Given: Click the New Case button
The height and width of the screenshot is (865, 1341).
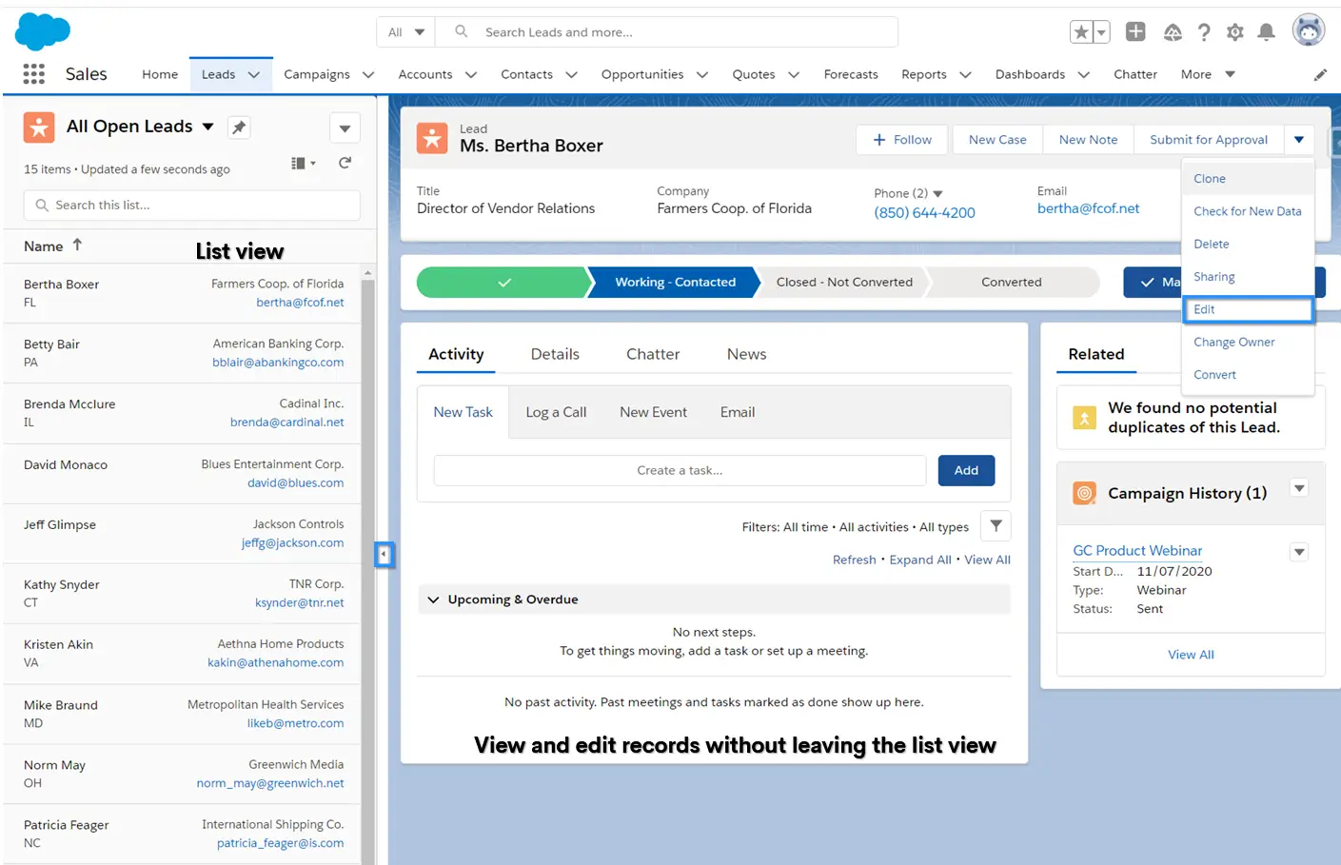Looking at the screenshot, I should tap(997, 140).
